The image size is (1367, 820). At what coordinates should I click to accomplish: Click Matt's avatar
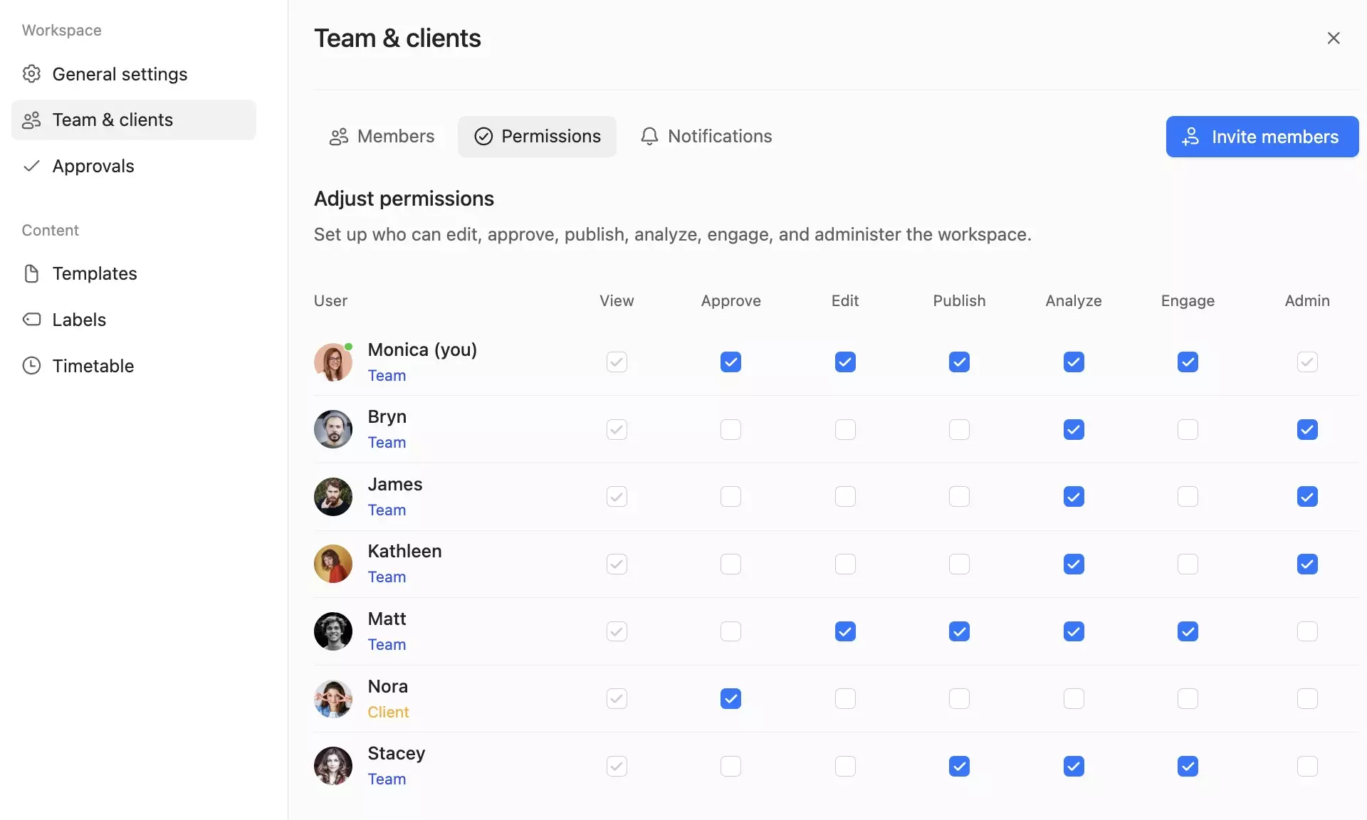point(333,631)
